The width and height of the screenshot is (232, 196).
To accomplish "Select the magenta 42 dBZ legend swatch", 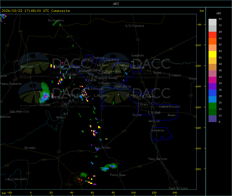I will pyautogui.click(x=212, y=80).
